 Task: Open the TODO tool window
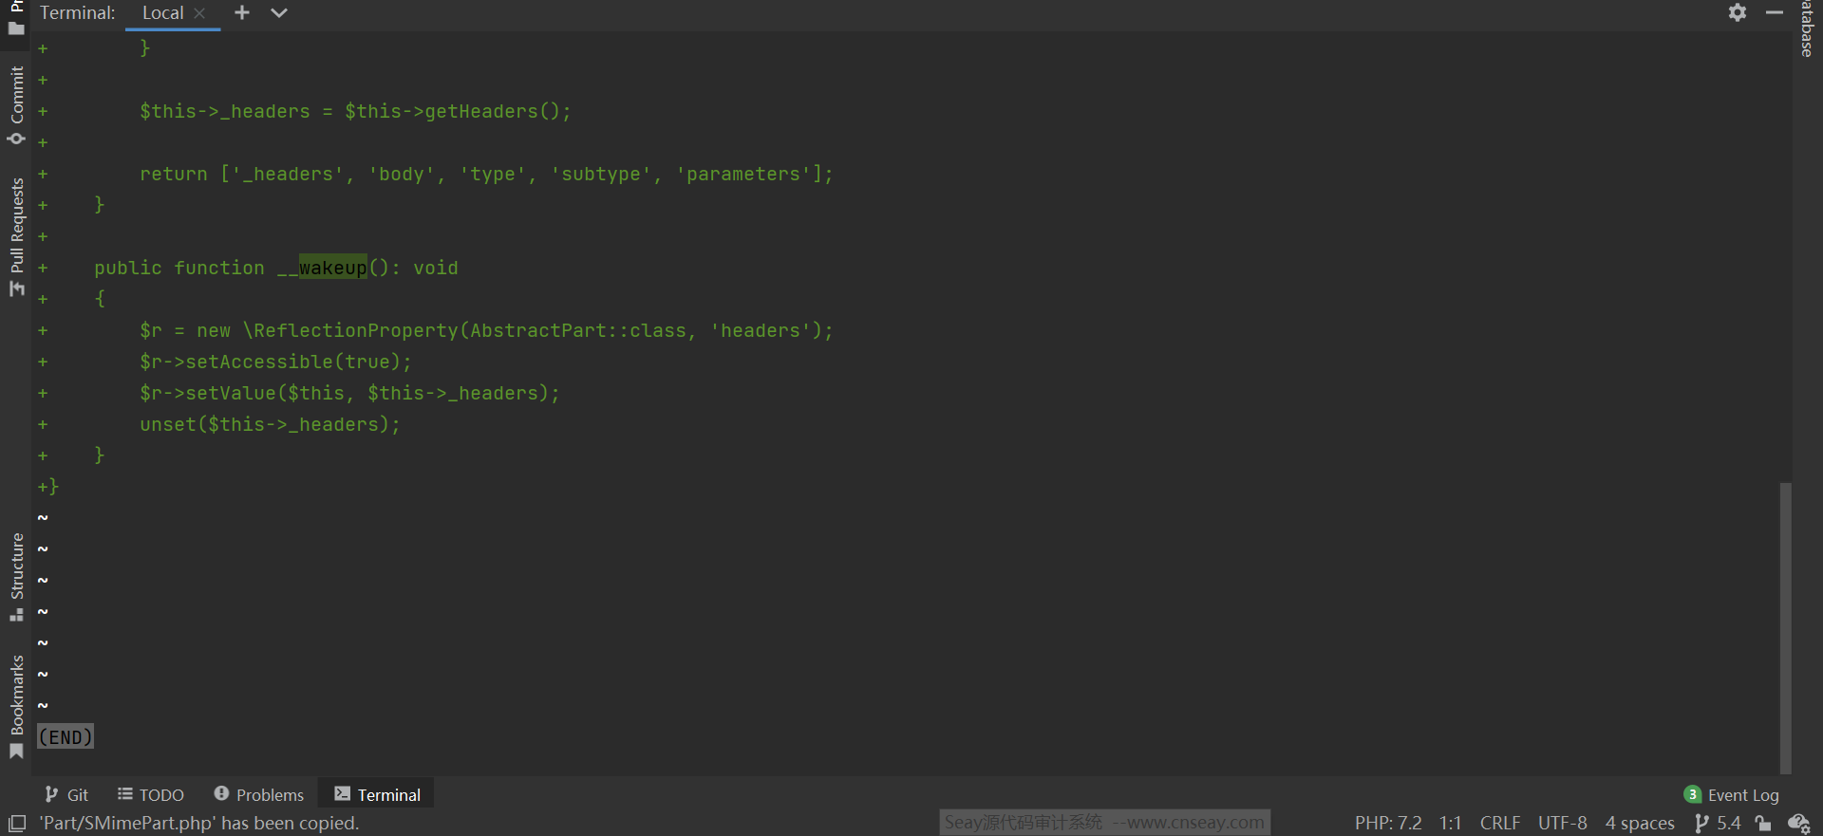tap(150, 794)
